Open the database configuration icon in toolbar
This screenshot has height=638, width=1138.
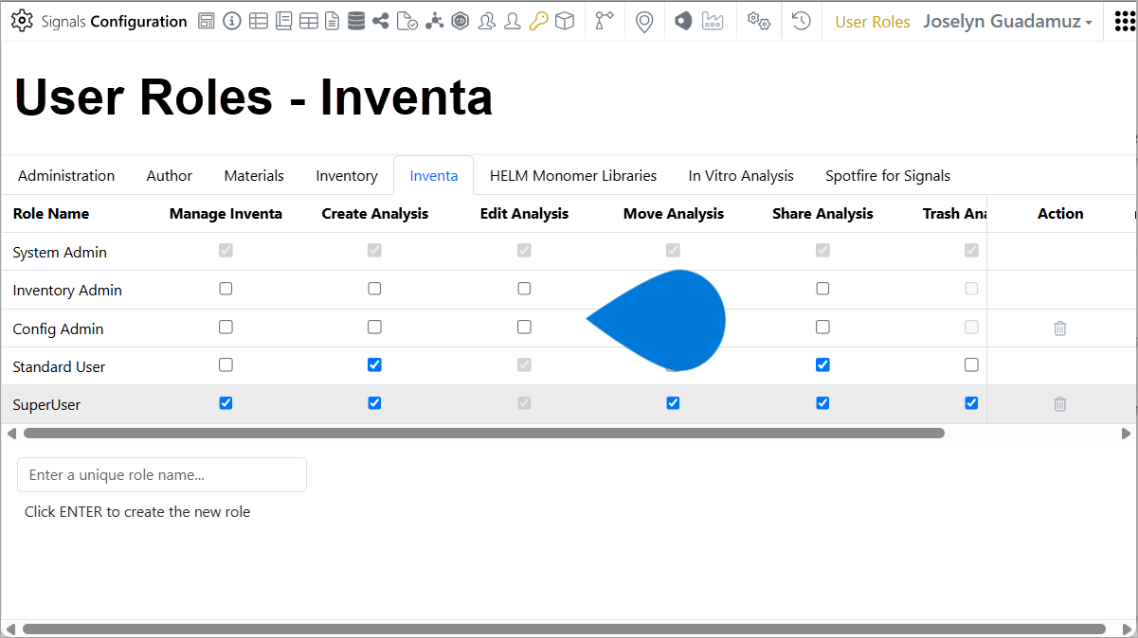(x=356, y=21)
